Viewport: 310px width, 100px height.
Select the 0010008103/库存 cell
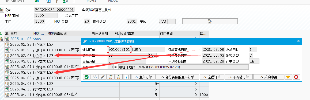69,95
